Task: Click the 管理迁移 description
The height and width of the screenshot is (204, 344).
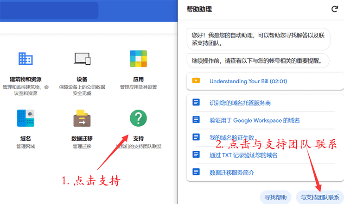Action: coord(82,147)
